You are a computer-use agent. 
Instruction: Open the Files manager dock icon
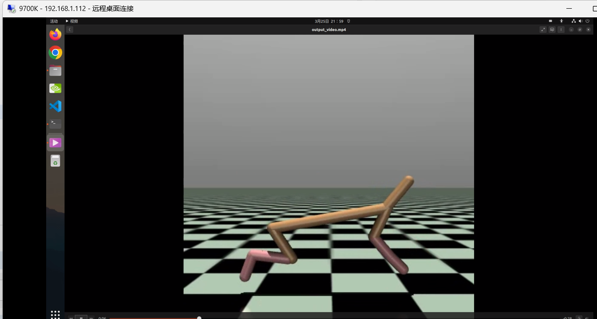coord(55,71)
